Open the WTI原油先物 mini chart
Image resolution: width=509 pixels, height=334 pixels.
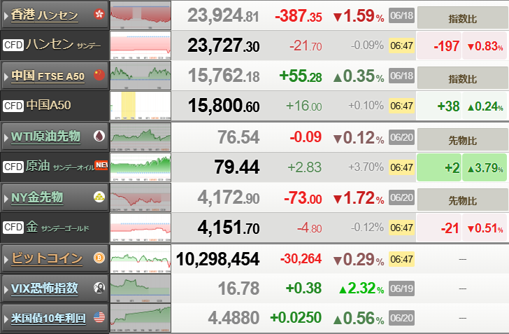point(141,137)
